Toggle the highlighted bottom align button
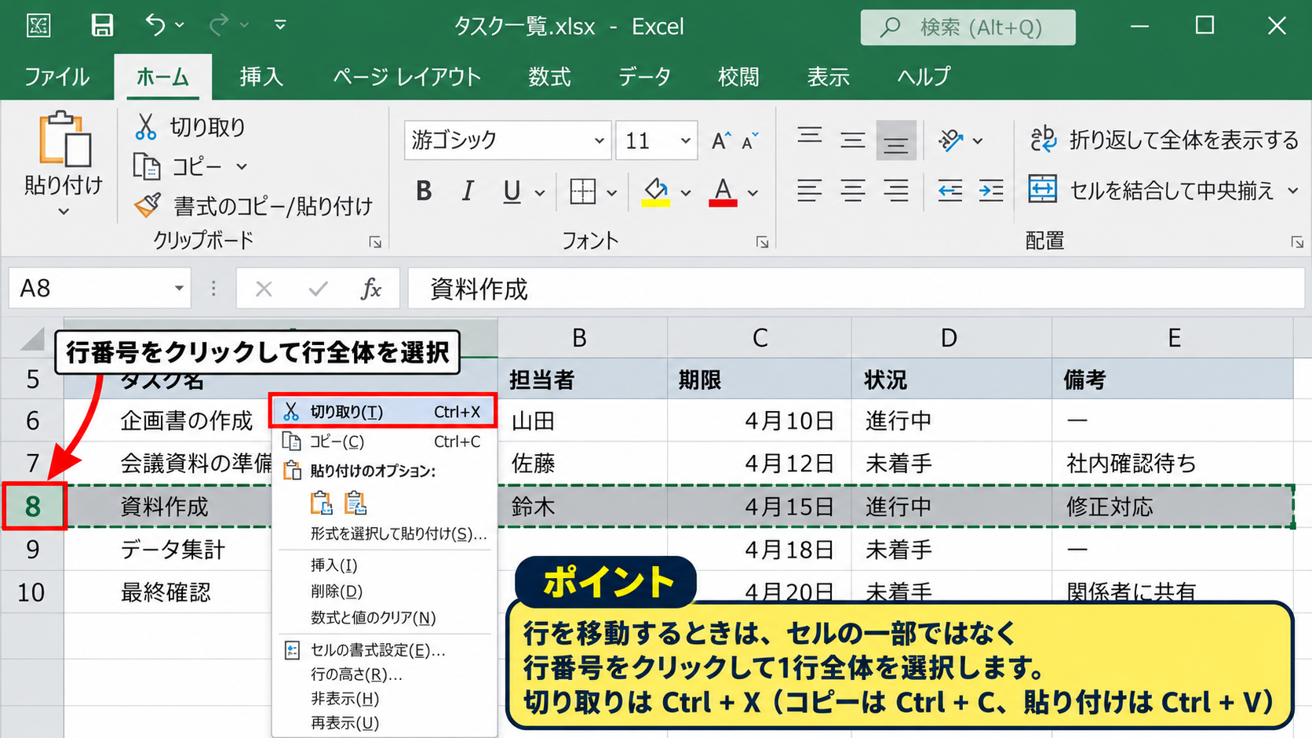 [896, 140]
